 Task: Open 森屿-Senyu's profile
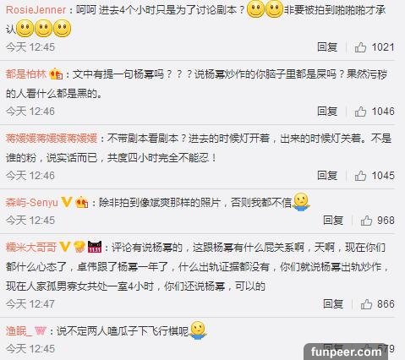point(32,203)
